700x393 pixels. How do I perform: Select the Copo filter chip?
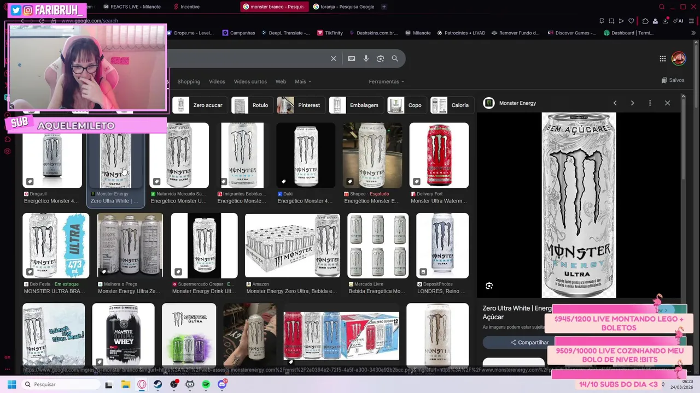(x=406, y=105)
